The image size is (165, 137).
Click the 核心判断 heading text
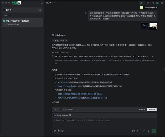click(x=55, y=102)
